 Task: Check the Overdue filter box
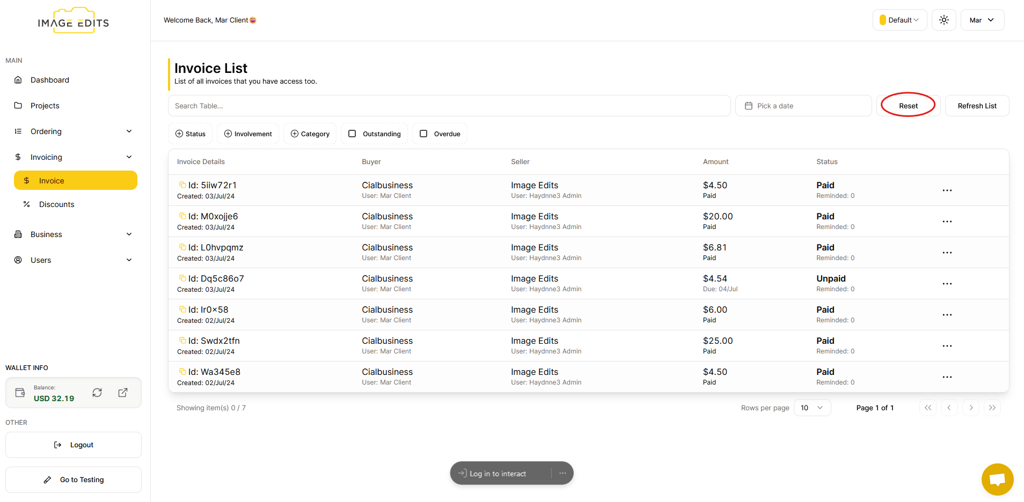coord(423,134)
